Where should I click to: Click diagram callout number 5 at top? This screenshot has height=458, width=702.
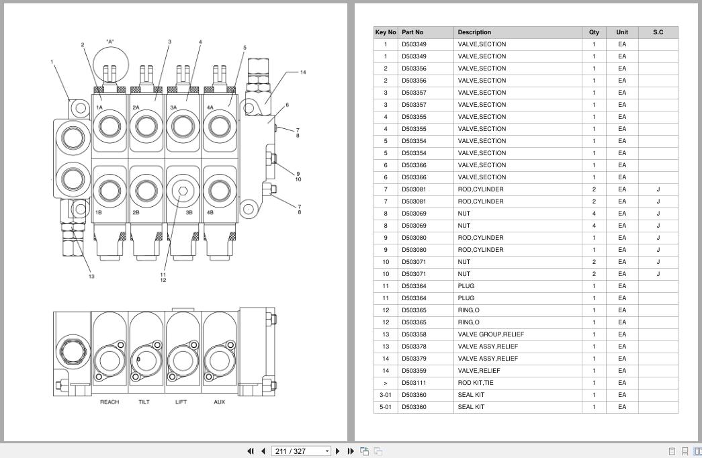click(245, 48)
